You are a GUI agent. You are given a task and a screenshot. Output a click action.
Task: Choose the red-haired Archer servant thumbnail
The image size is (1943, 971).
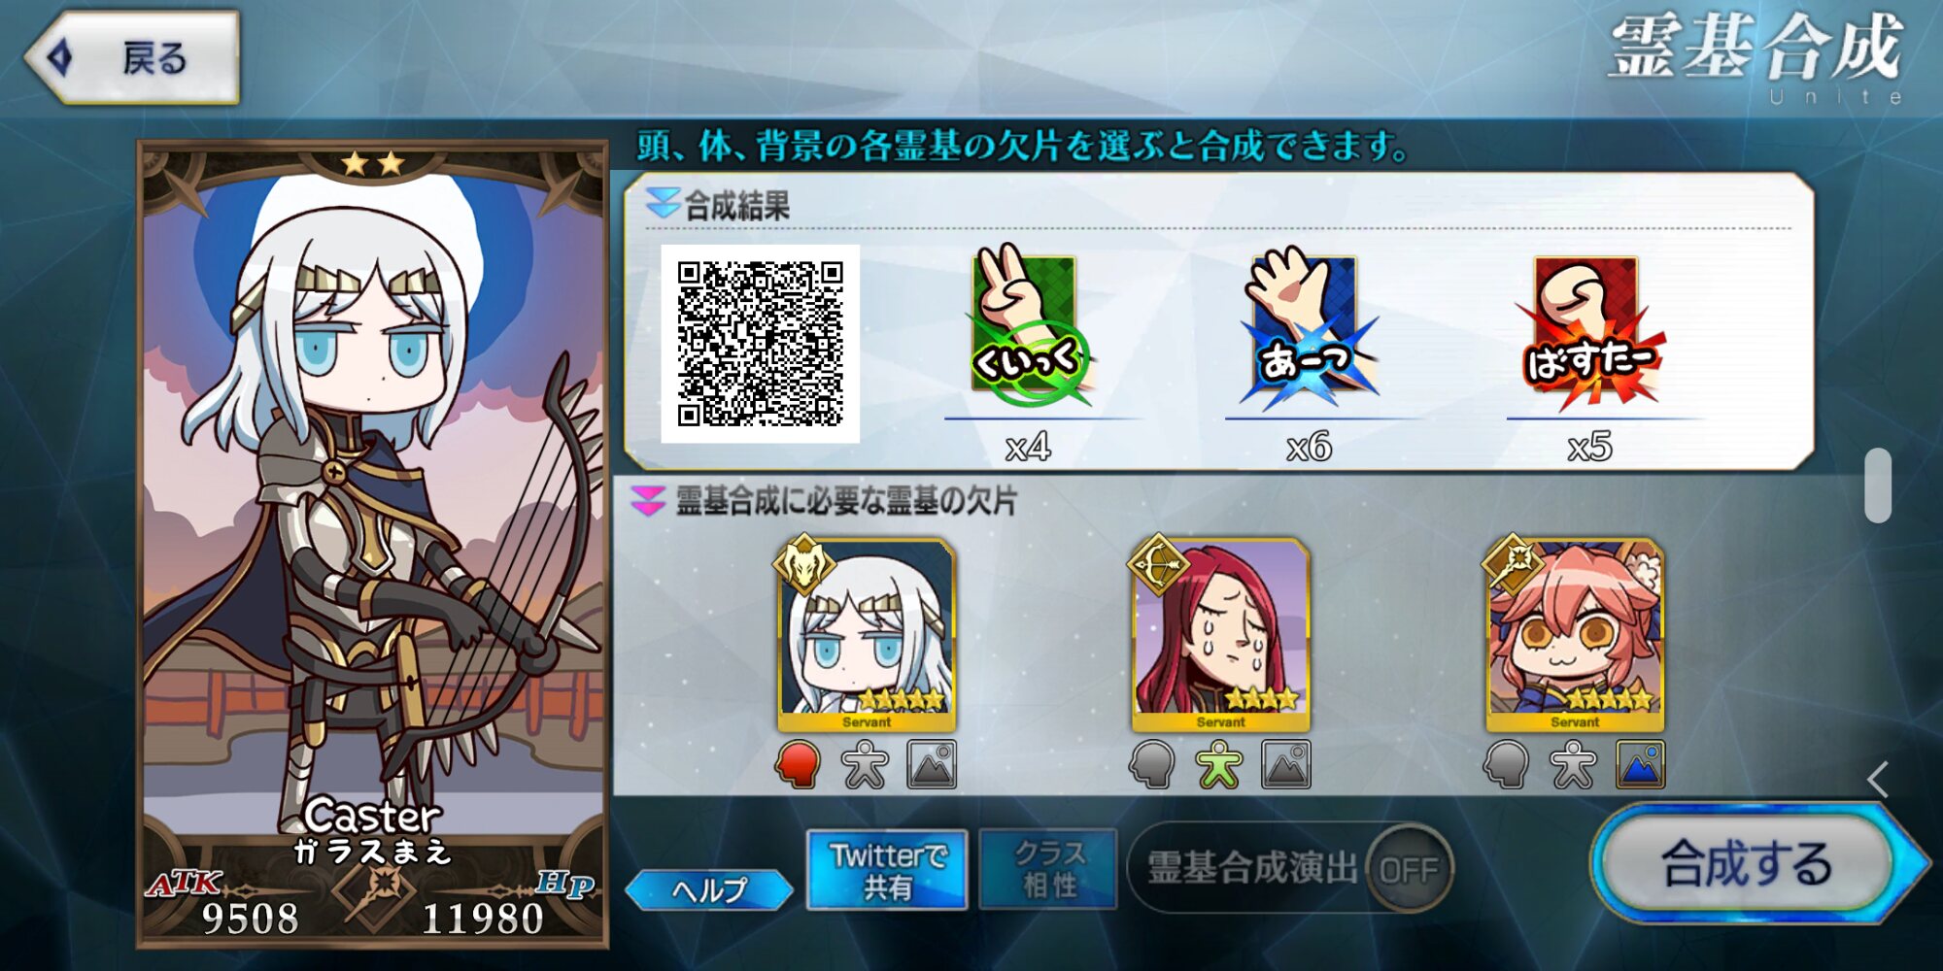click(x=1220, y=635)
